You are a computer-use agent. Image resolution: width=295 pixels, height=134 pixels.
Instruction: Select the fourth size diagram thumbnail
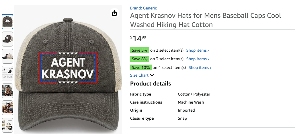pyautogui.click(x=7, y=73)
